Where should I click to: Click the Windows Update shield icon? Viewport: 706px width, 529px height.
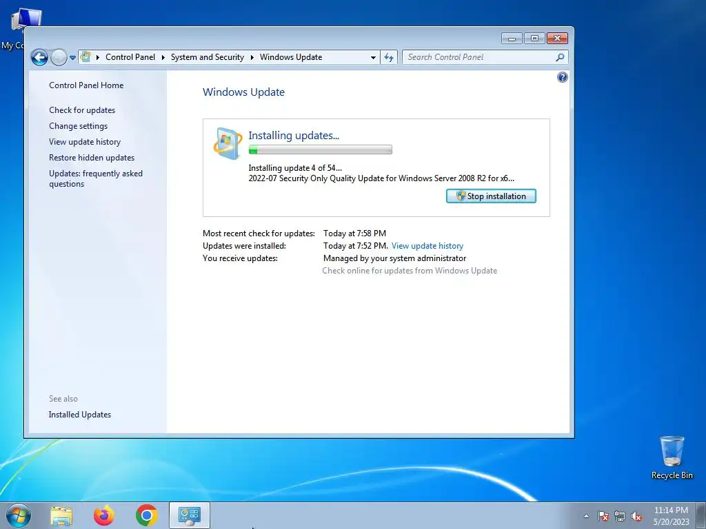click(x=228, y=144)
